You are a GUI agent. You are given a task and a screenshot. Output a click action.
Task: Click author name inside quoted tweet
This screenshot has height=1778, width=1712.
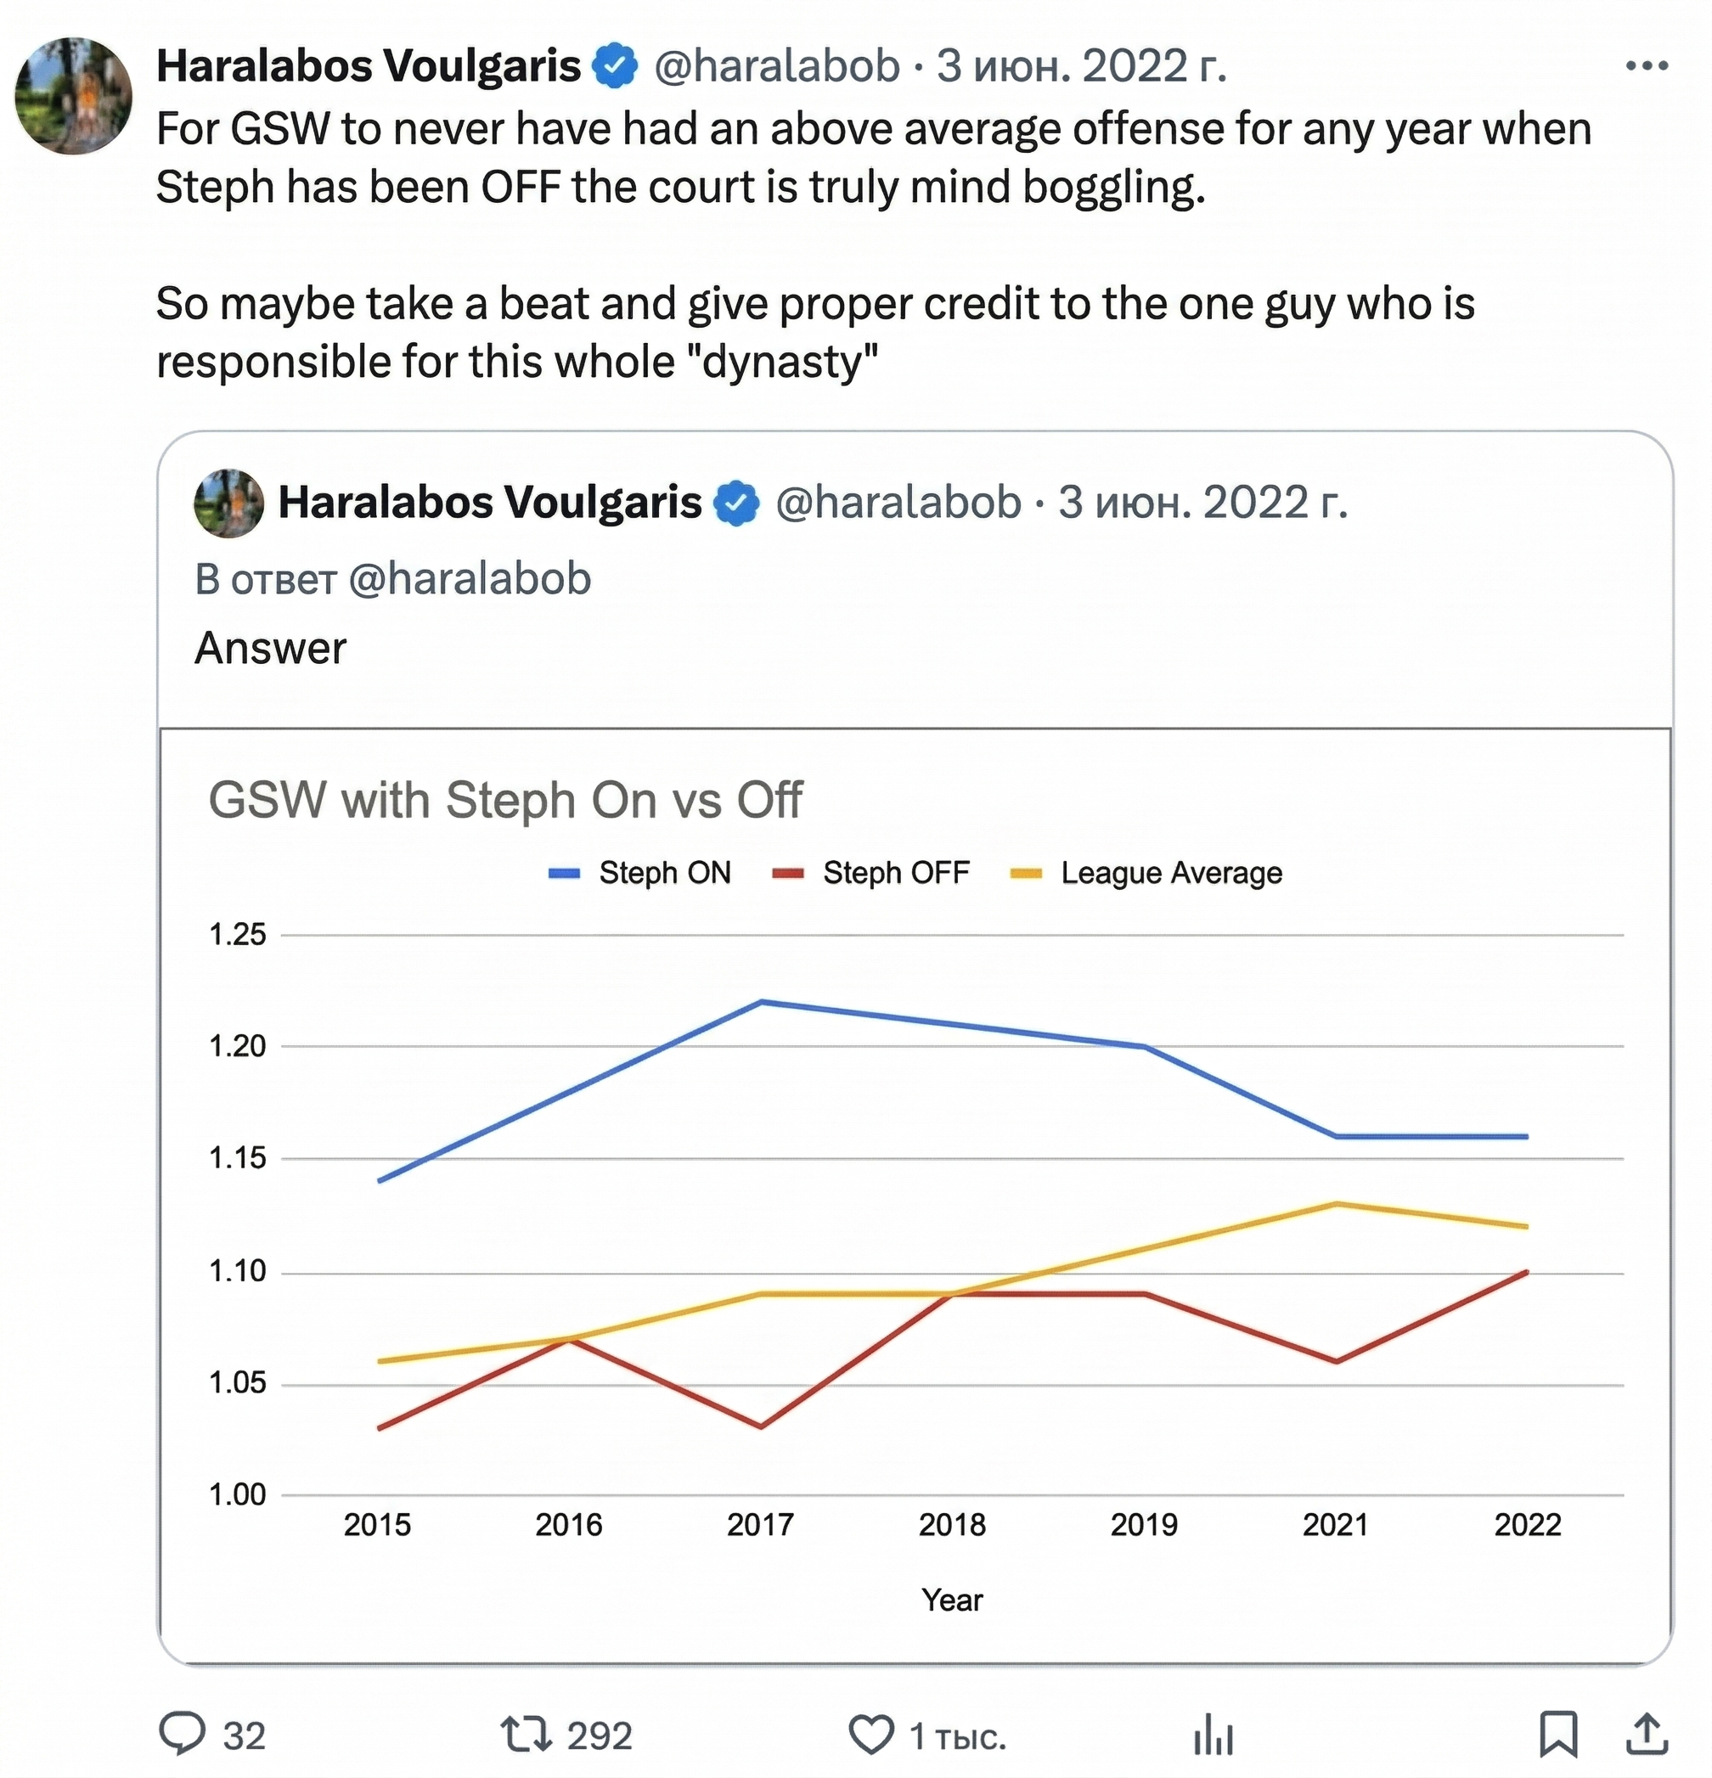(x=490, y=504)
